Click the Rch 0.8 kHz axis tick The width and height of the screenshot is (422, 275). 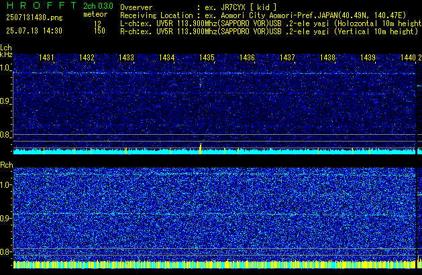pos(5,252)
